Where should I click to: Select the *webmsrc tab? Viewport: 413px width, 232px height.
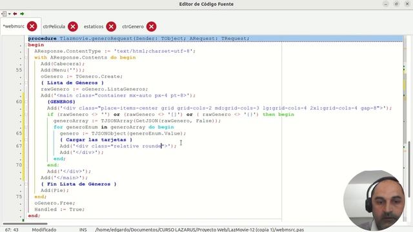(x=14, y=26)
